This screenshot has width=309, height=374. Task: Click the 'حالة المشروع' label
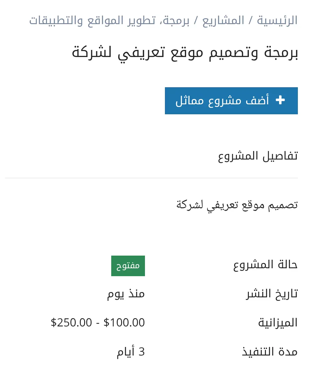click(265, 265)
